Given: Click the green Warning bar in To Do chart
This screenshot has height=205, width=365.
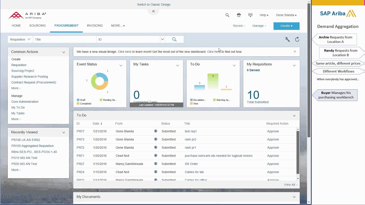Looking at the screenshot, I should click(x=213, y=82).
